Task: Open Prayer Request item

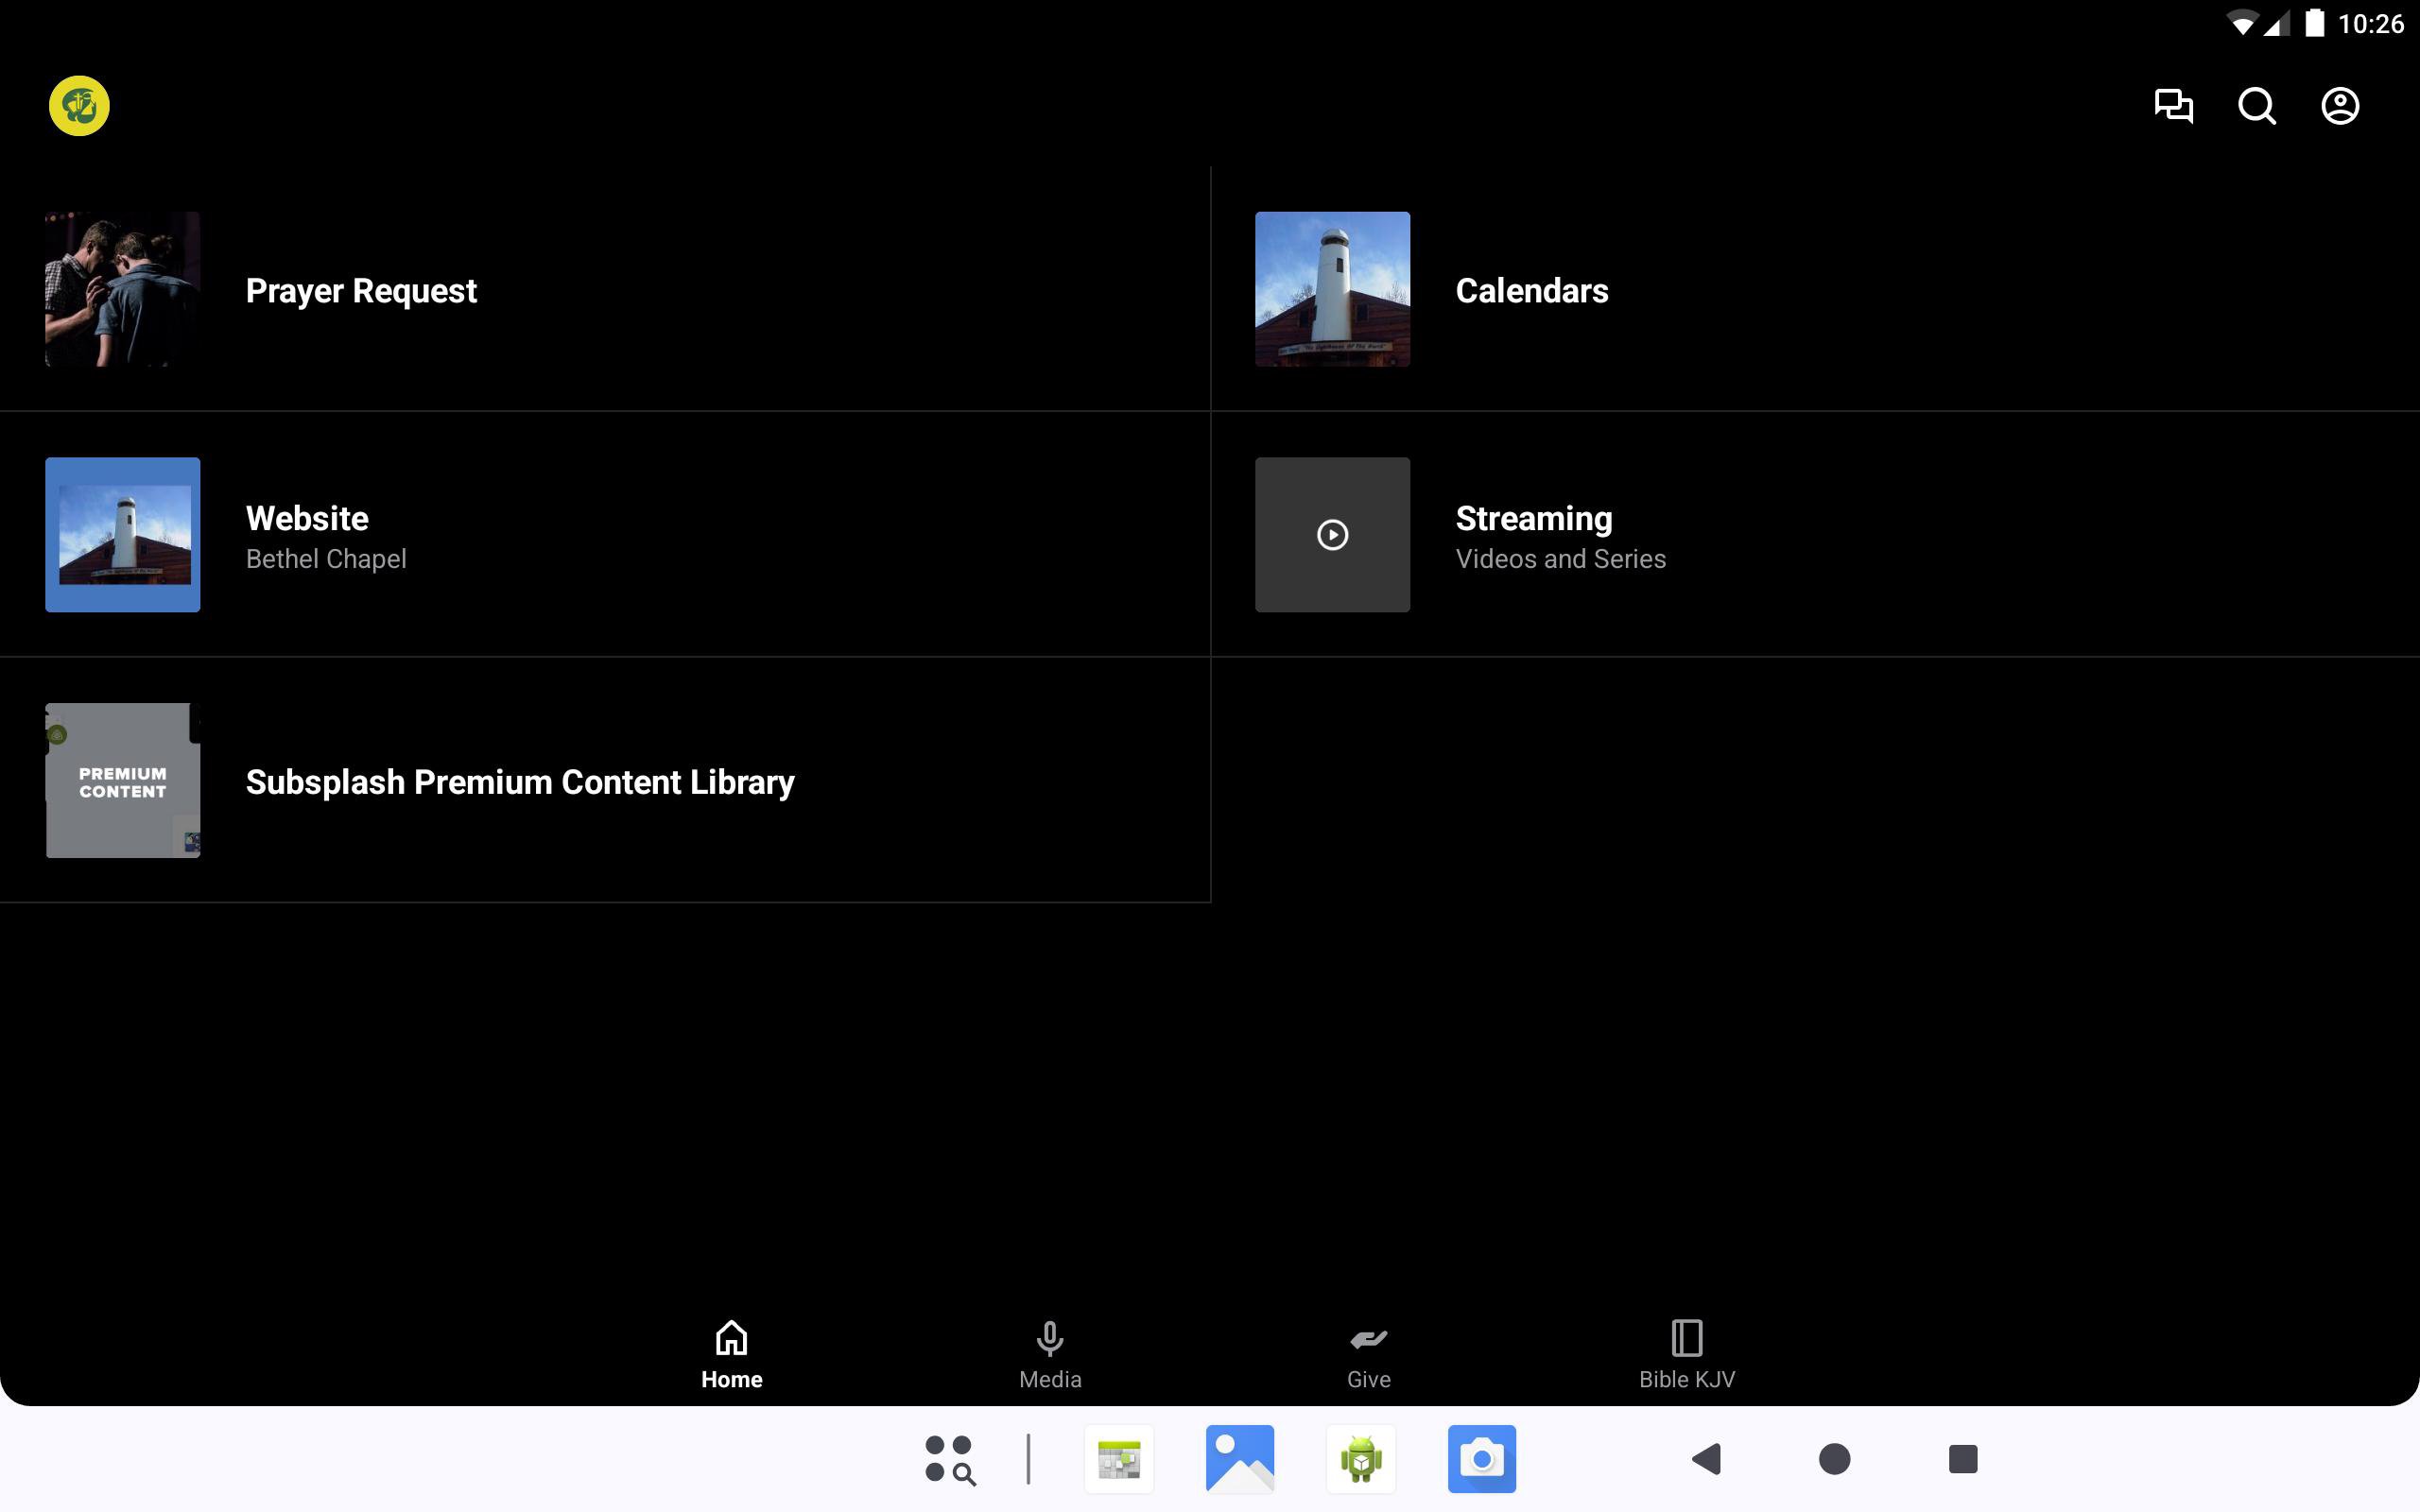Action: (x=361, y=291)
